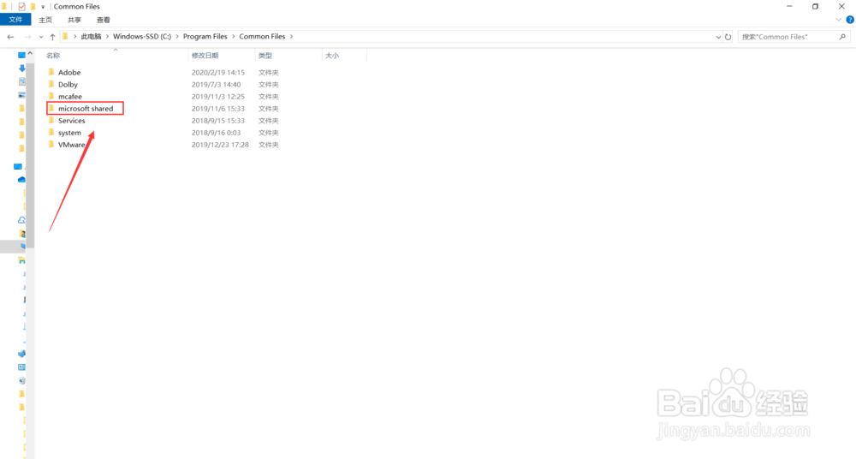
Task: Click Common Files breadcrumb segment
Action: click(262, 37)
